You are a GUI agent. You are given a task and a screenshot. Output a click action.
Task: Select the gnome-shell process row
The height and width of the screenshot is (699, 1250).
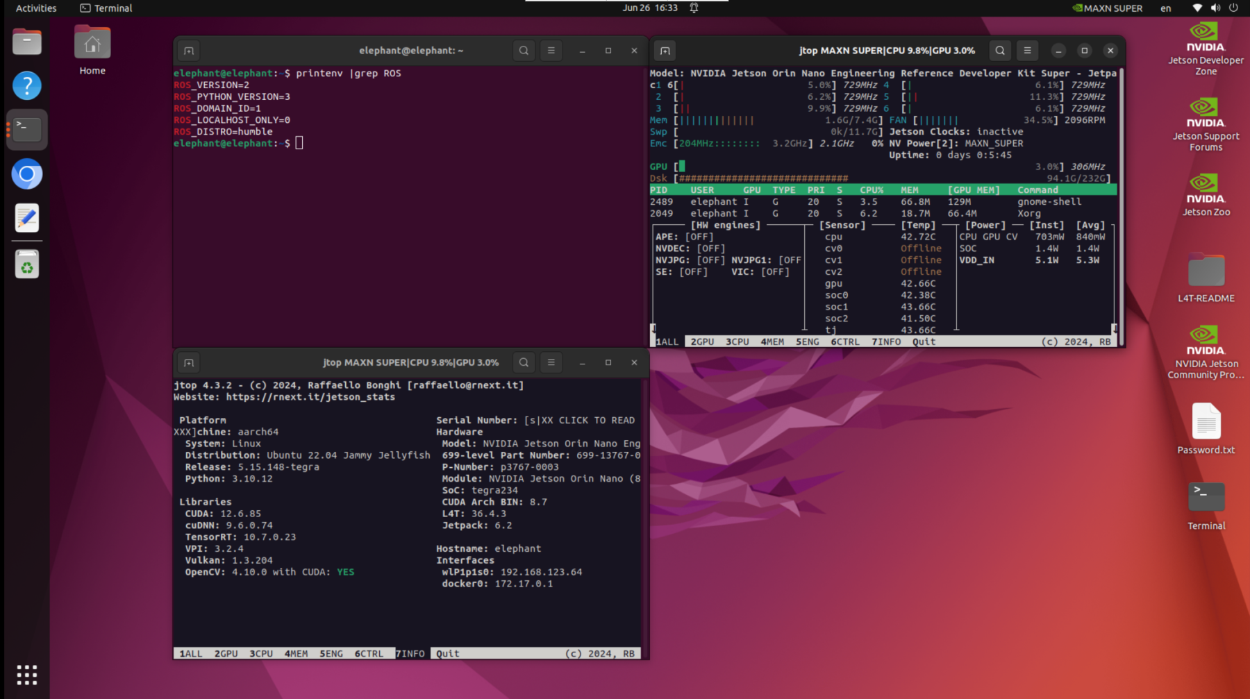click(883, 201)
